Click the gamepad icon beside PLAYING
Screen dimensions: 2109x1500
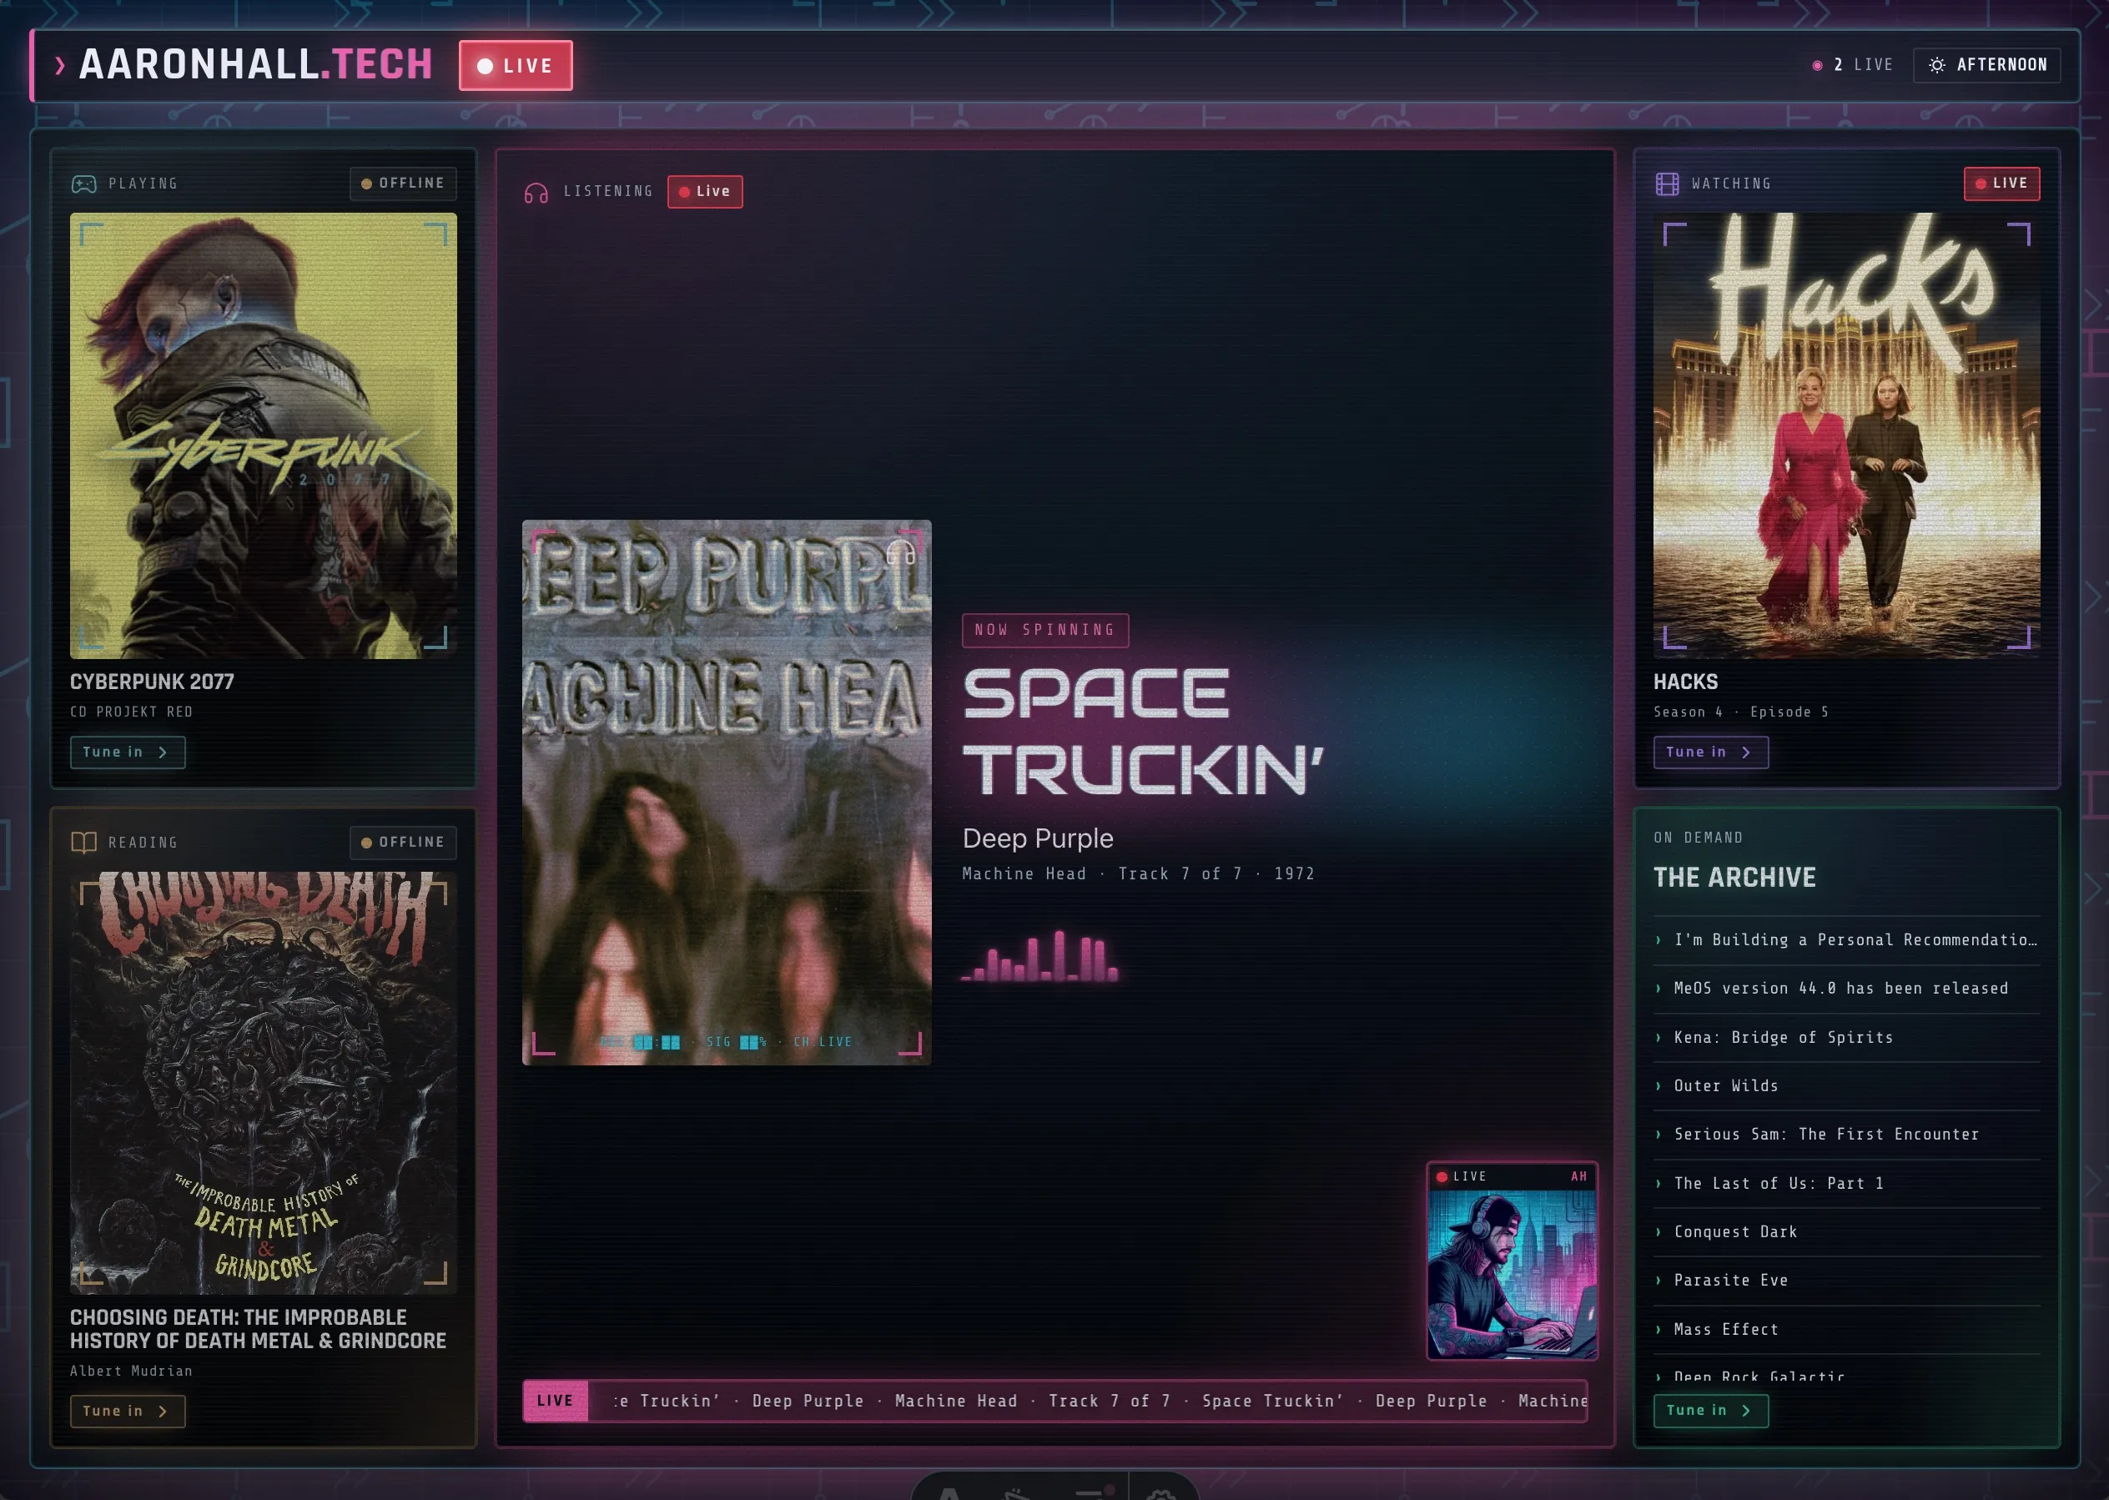(84, 184)
